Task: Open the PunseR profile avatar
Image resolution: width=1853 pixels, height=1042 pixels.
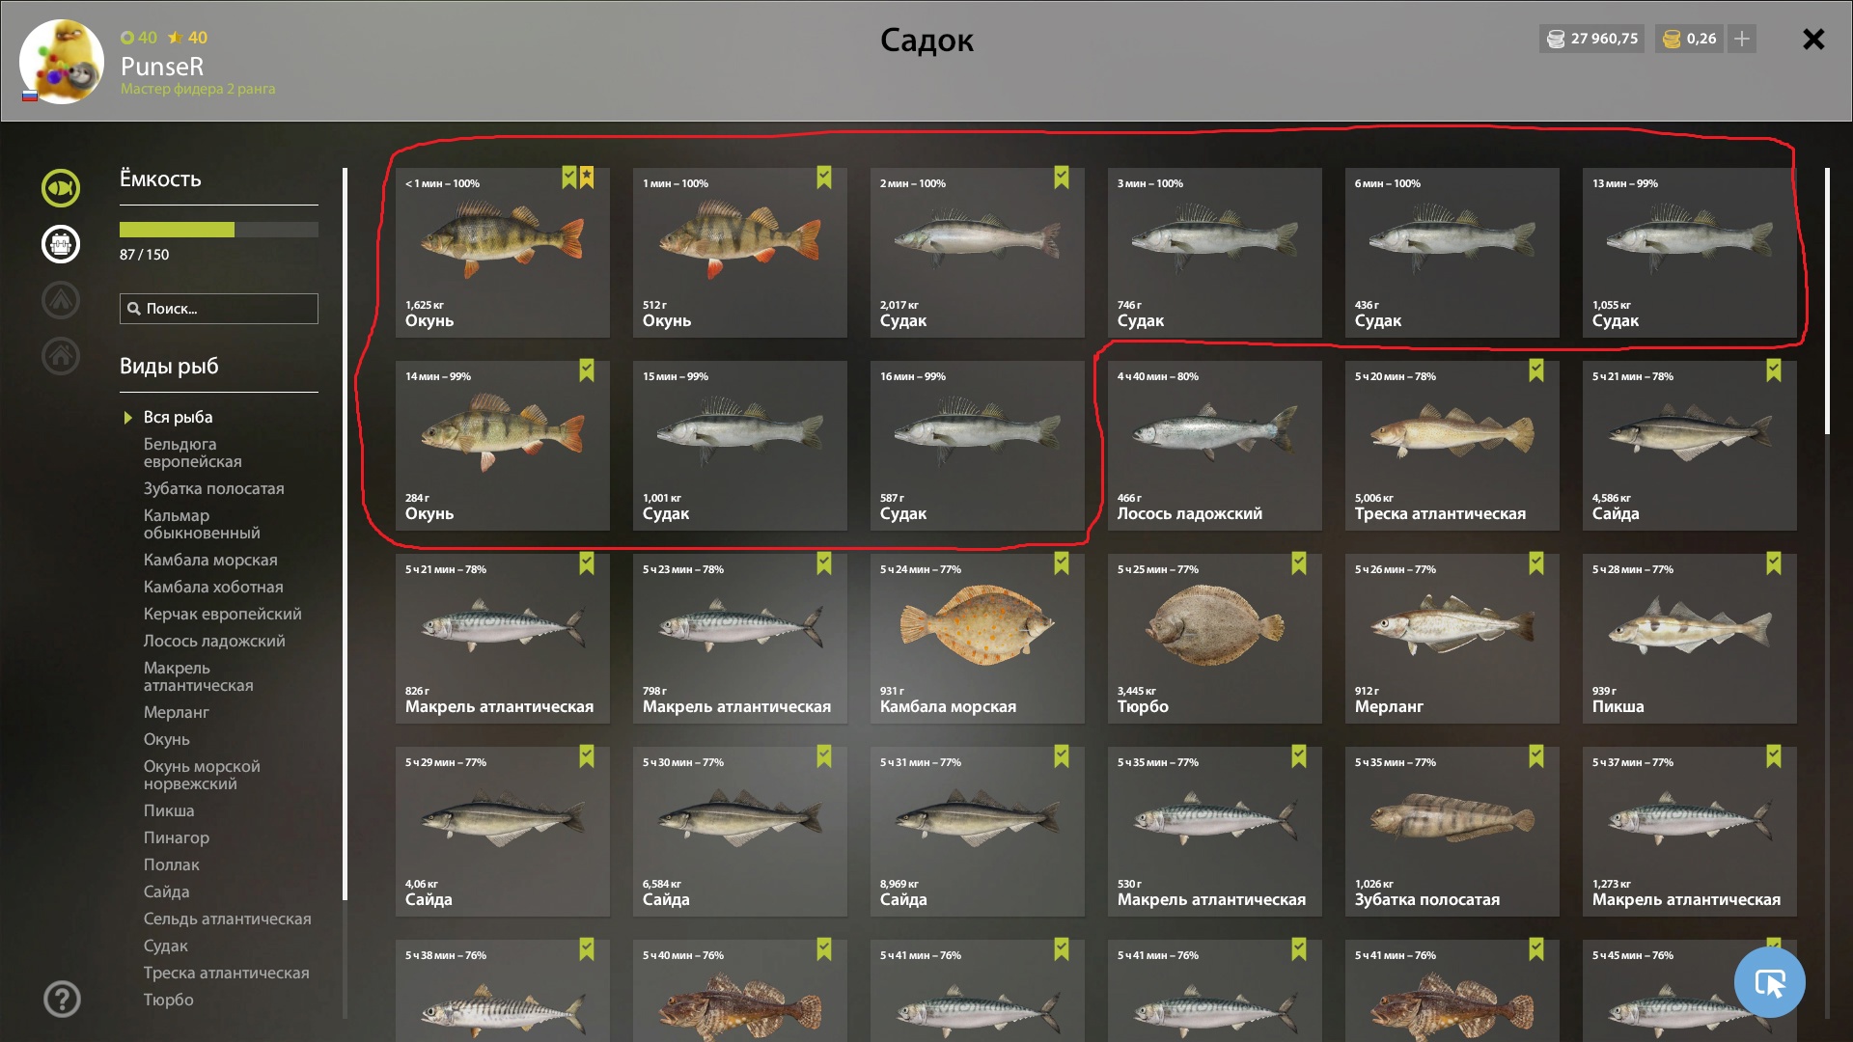Action: click(62, 62)
